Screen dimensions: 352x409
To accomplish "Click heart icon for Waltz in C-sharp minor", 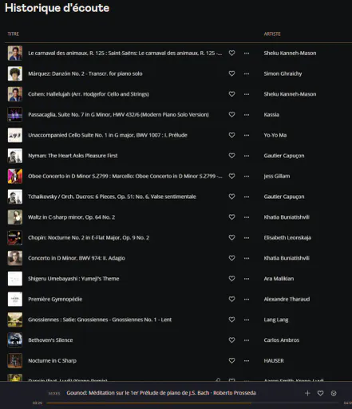I will (231, 217).
